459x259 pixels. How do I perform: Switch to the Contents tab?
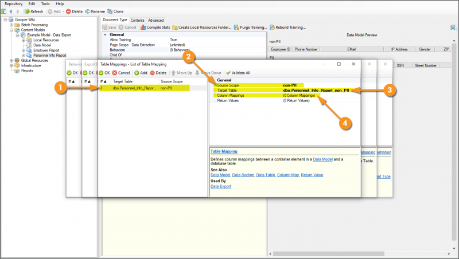(137, 20)
